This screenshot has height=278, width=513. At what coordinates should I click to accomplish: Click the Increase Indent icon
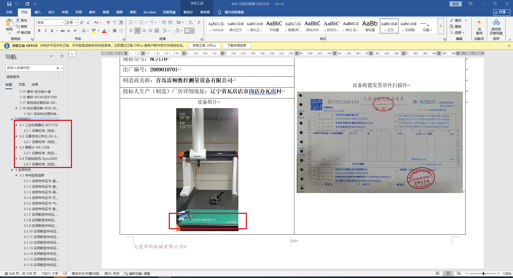170,22
